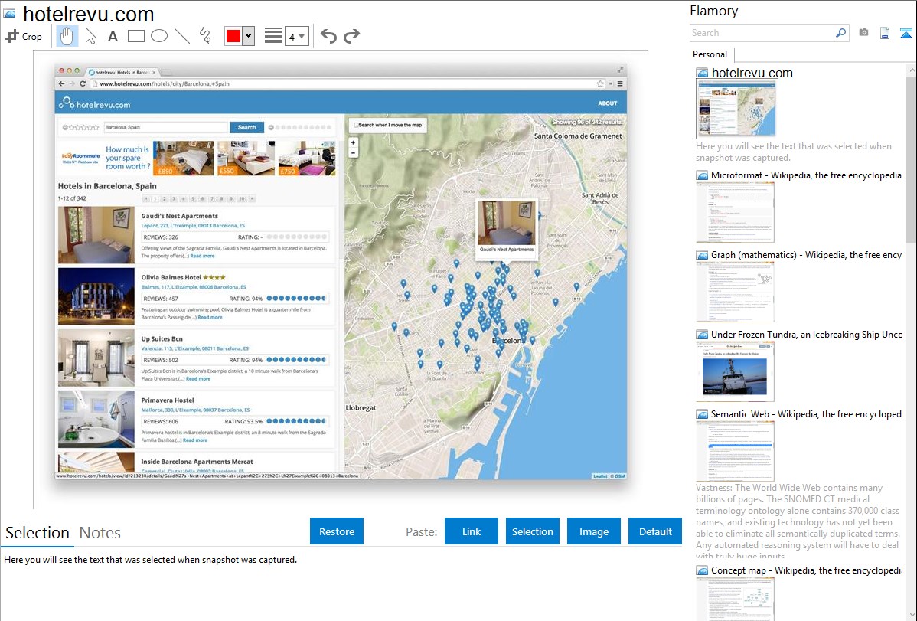
Task: Open the color picker dropdown arrow
Action: click(x=249, y=36)
